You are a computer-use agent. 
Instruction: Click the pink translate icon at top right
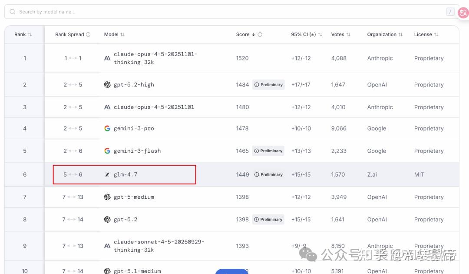pos(463,13)
